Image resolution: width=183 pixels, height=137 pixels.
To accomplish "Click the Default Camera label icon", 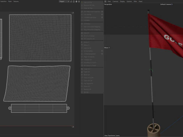I will (x=172, y=4).
